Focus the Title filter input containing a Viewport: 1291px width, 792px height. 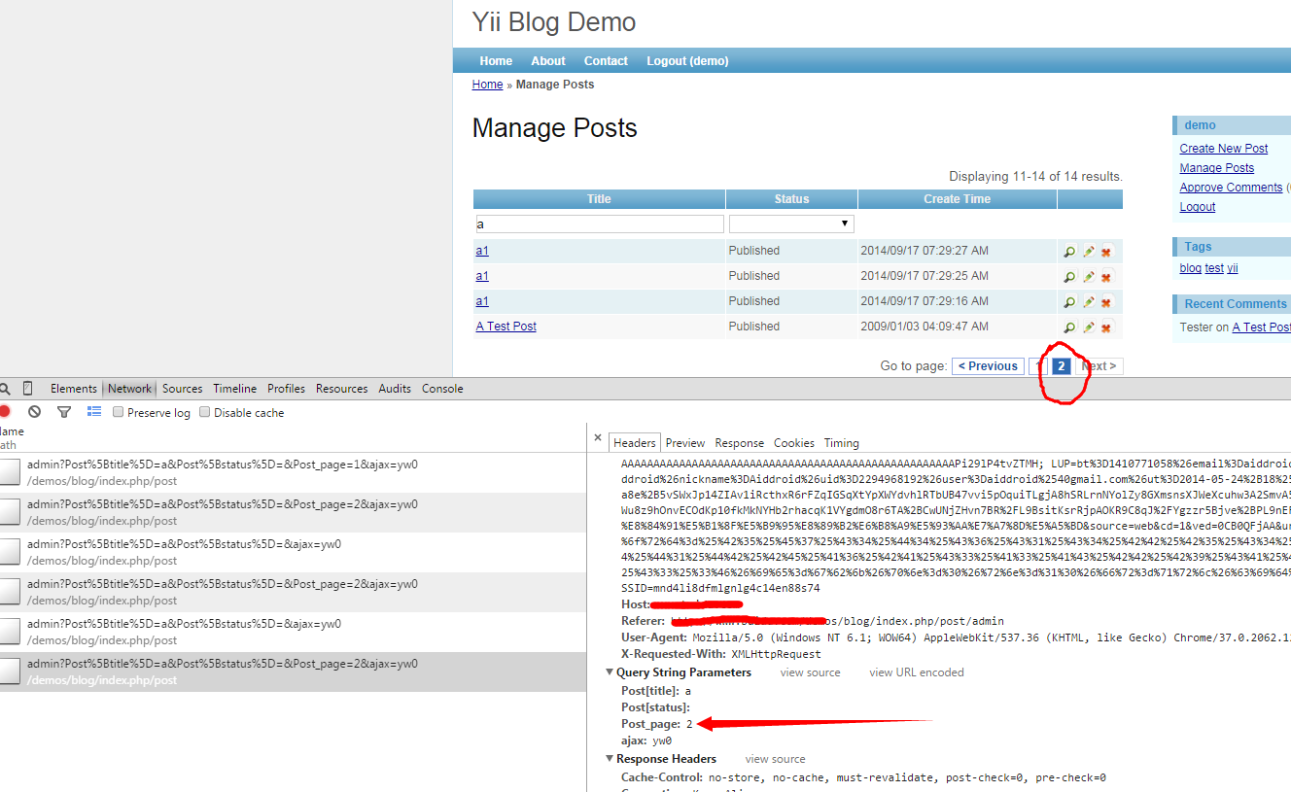pos(600,224)
